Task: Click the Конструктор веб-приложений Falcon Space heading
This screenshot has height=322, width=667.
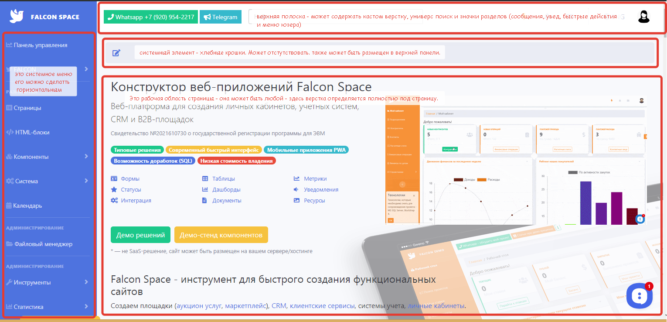Action: [242, 86]
